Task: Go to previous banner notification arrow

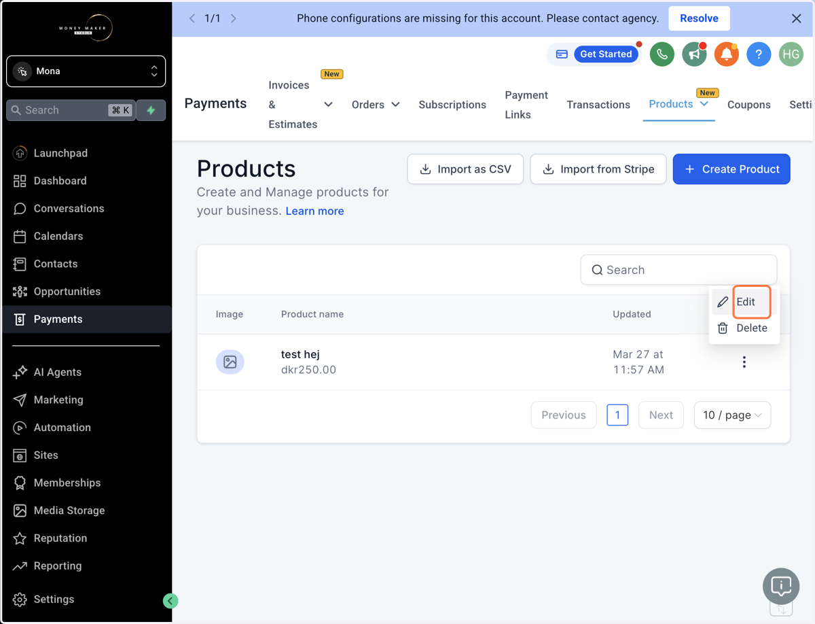Action: [x=192, y=18]
